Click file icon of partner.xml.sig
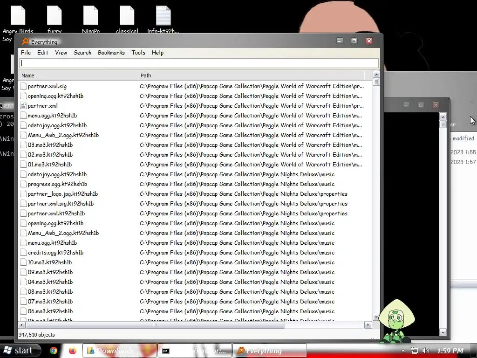This screenshot has width=477, height=358. tap(23, 86)
